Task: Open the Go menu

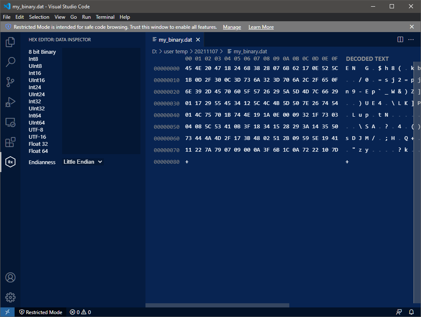Action: click(73, 17)
